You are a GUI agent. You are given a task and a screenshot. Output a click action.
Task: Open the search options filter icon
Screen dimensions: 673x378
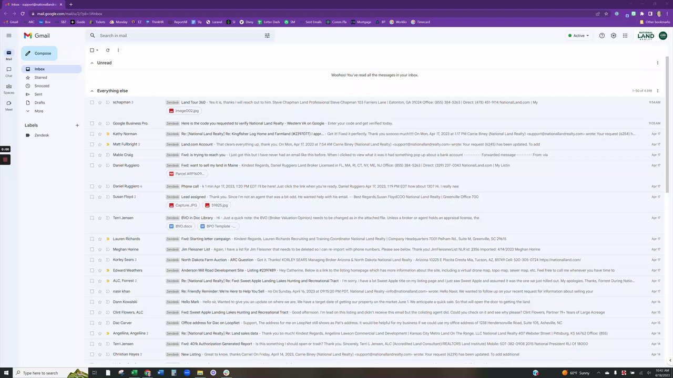[x=267, y=36]
